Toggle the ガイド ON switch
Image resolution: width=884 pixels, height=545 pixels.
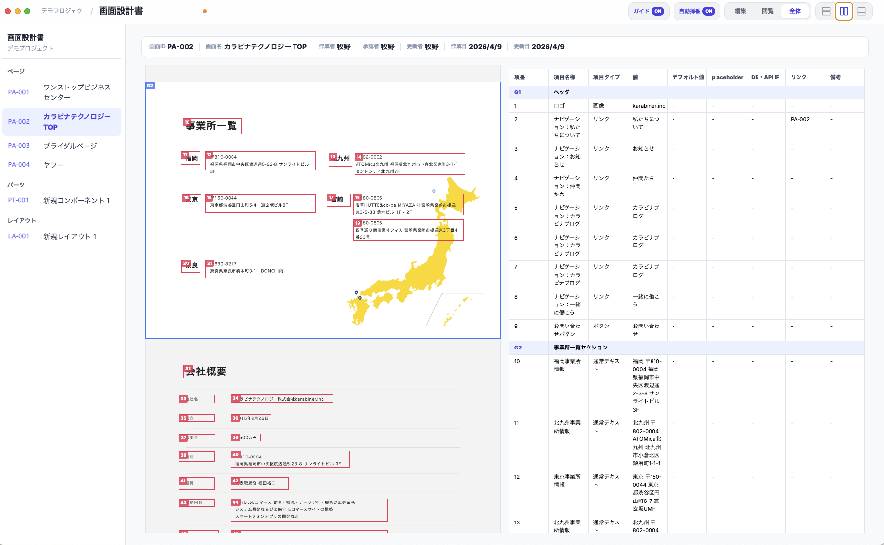[648, 11]
